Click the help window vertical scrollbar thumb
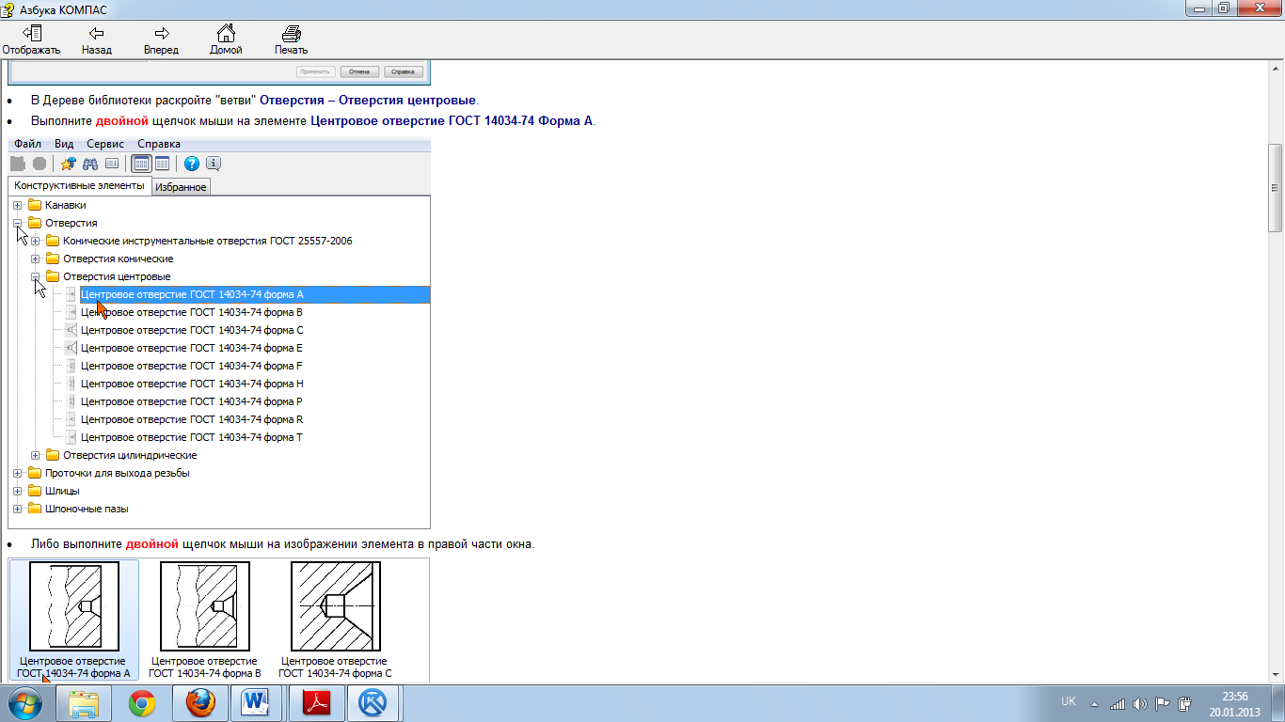Screen dimensions: 1285x722 pyautogui.click(x=1276, y=188)
